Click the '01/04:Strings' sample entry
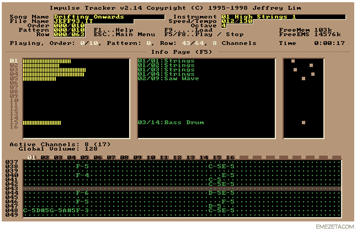The width and height of the screenshot is (356, 233). click(166, 74)
